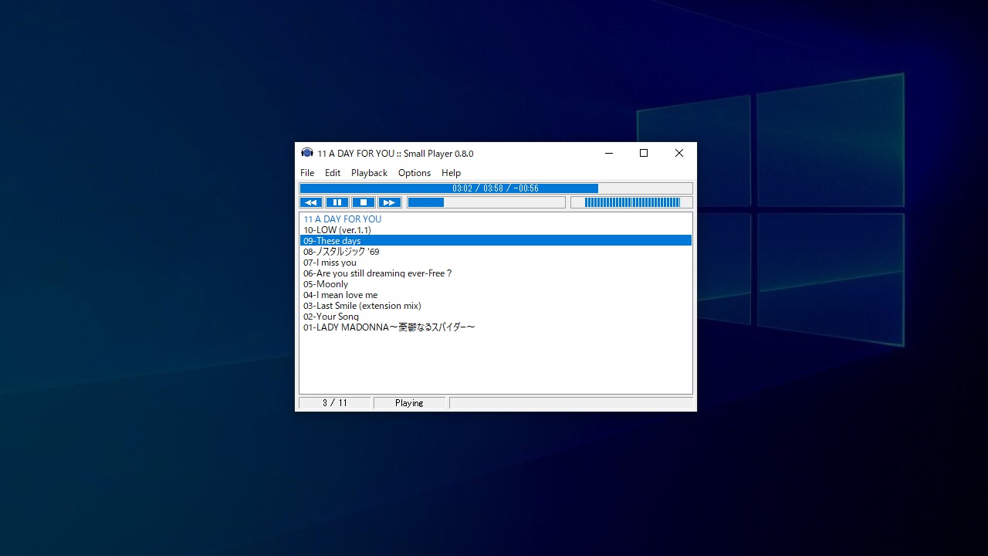Viewport: 988px width, 556px height.
Task: Select 03-Last Smile (extension mix)
Action: tap(496, 306)
